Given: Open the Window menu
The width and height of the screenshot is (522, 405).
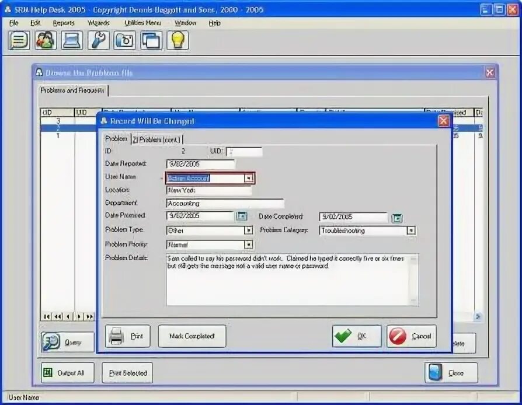Looking at the screenshot, I should click(x=185, y=23).
